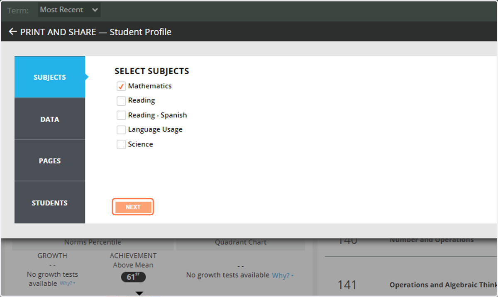Image resolution: width=498 pixels, height=297 pixels.
Task: Switch to the Data step tab
Action: (x=50, y=119)
